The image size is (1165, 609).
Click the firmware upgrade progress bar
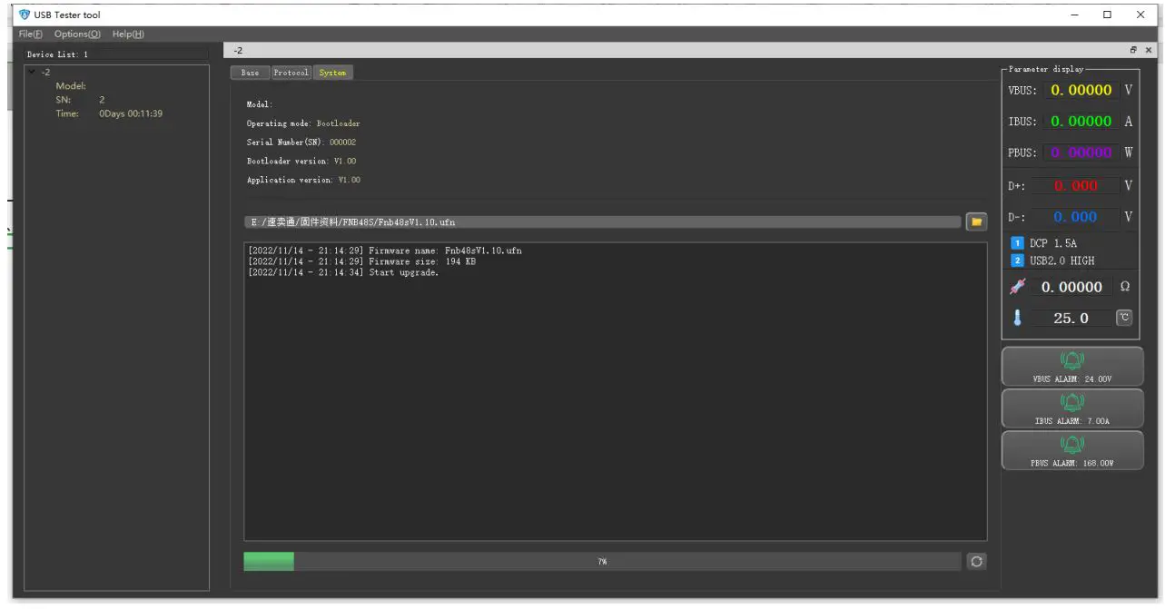click(602, 562)
